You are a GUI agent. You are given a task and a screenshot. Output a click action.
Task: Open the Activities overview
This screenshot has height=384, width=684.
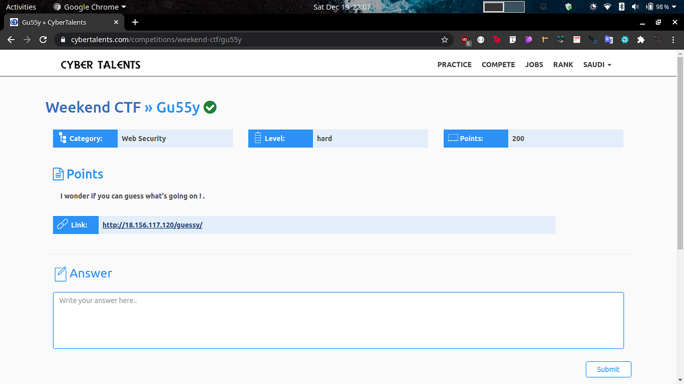pos(21,7)
